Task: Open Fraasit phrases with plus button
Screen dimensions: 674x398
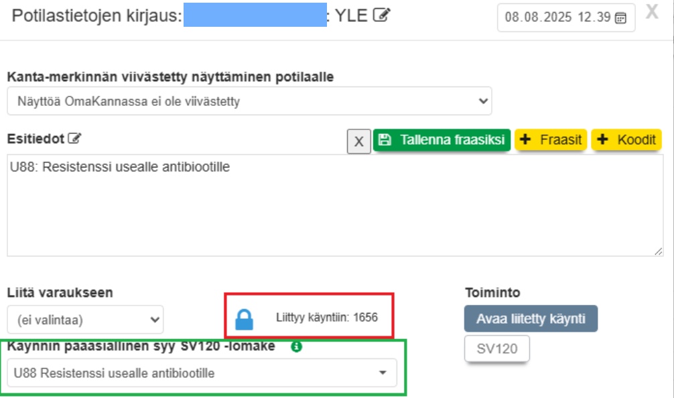Action: [x=551, y=140]
